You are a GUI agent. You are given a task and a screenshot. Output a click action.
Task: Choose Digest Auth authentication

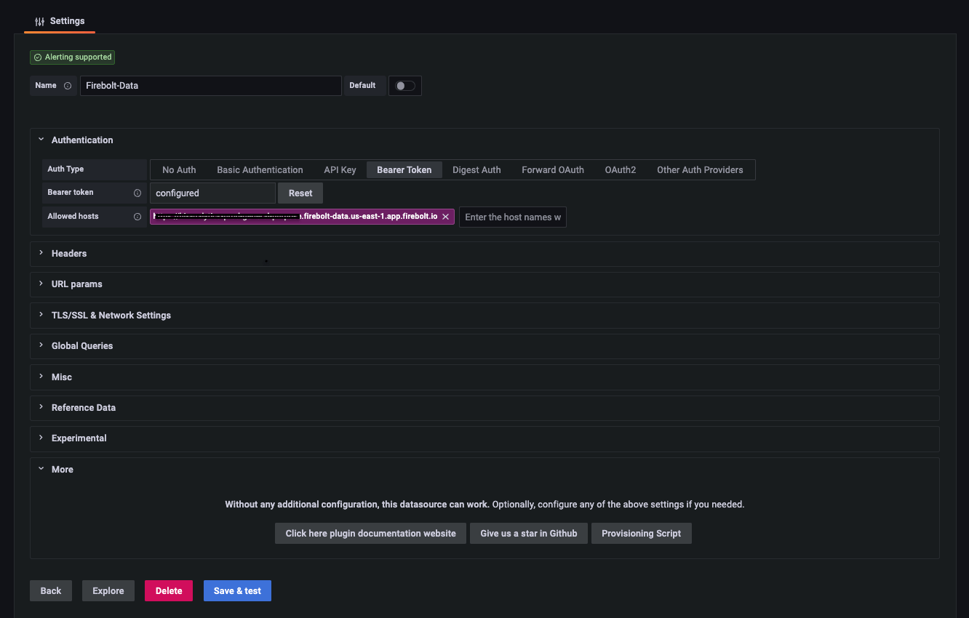[476, 169]
